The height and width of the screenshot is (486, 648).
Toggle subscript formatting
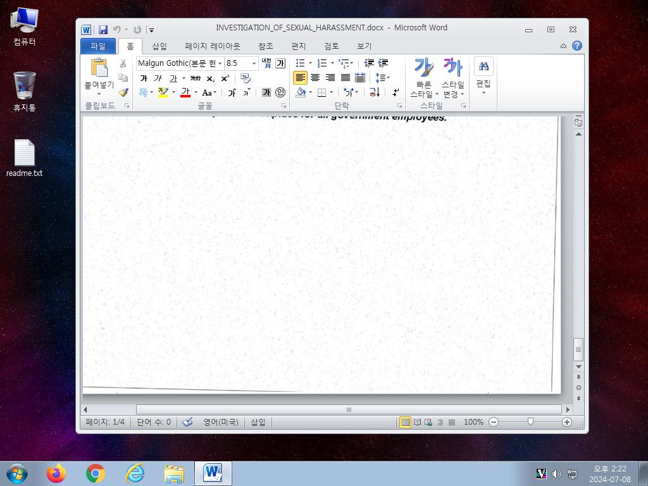tap(210, 78)
